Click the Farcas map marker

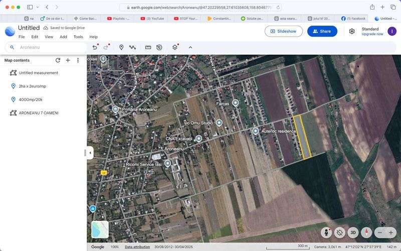[x=235, y=103]
